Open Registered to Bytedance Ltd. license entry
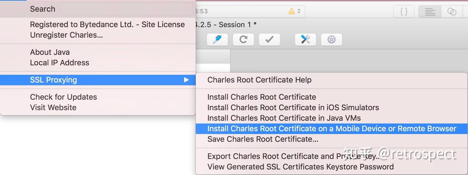 98,24
